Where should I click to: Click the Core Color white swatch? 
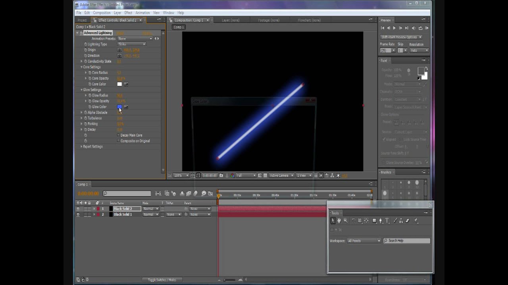[x=119, y=84]
